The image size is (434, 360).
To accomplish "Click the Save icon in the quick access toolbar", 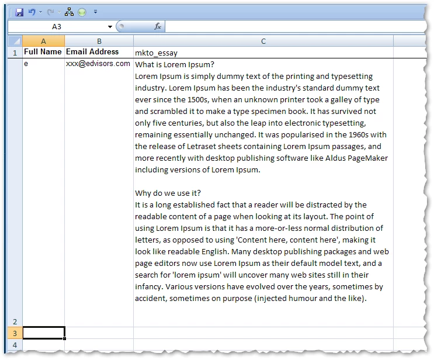I will coord(19,12).
